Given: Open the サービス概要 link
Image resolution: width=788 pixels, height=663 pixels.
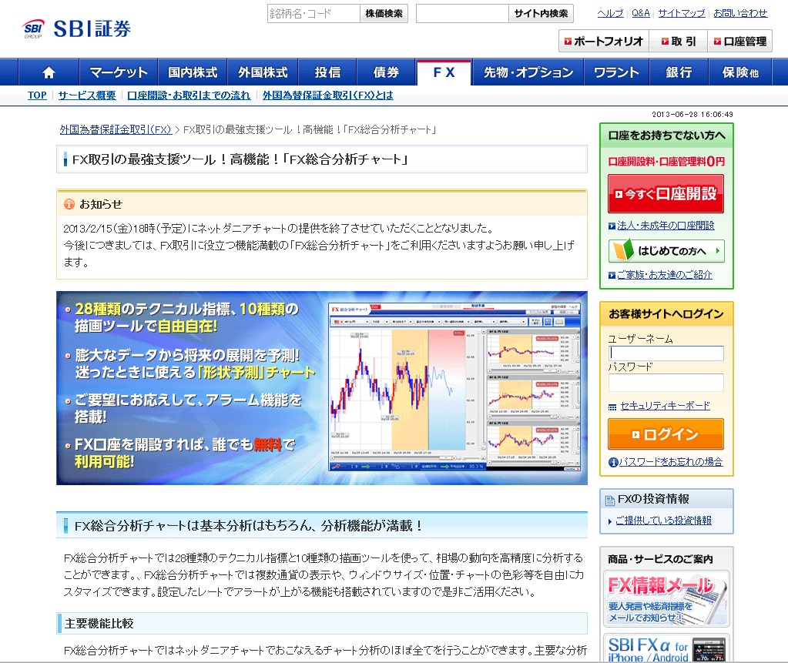Looking at the screenshot, I should pyautogui.click(x=87, y=95).
